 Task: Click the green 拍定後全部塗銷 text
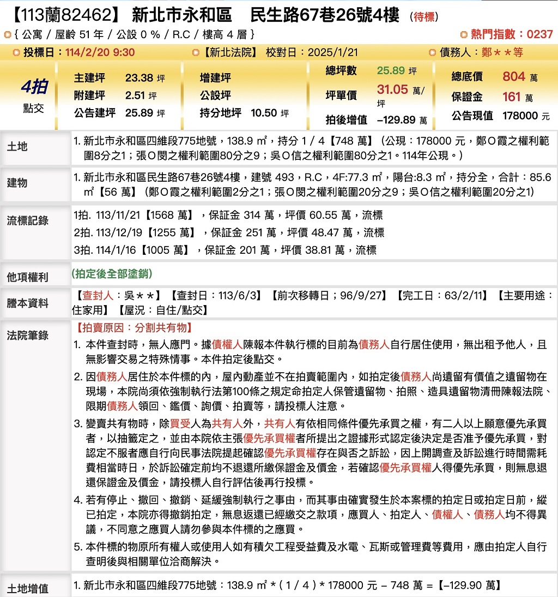112,273
